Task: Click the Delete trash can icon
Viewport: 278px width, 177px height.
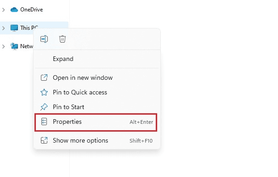Action: 62,39
